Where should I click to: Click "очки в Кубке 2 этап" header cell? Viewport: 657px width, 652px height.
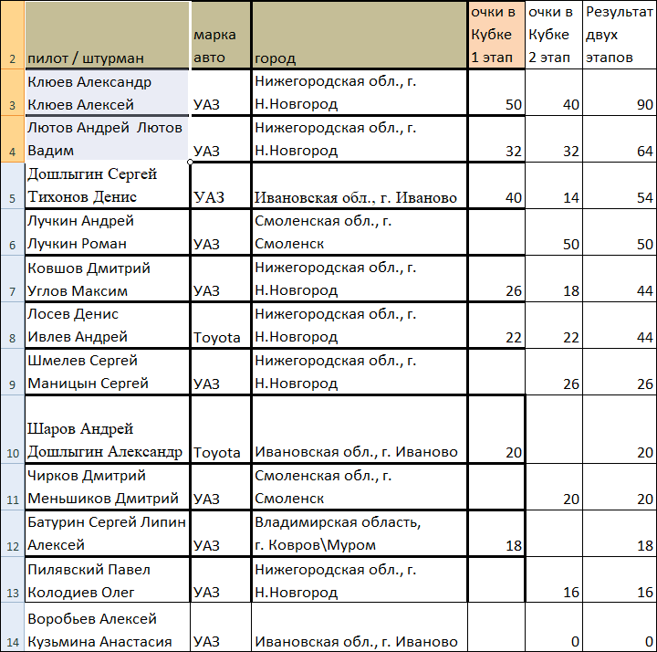[x=554, y=35]
